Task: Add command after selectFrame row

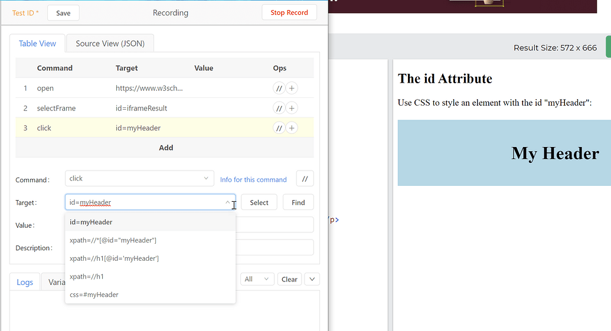Action: tap(292, 108)
